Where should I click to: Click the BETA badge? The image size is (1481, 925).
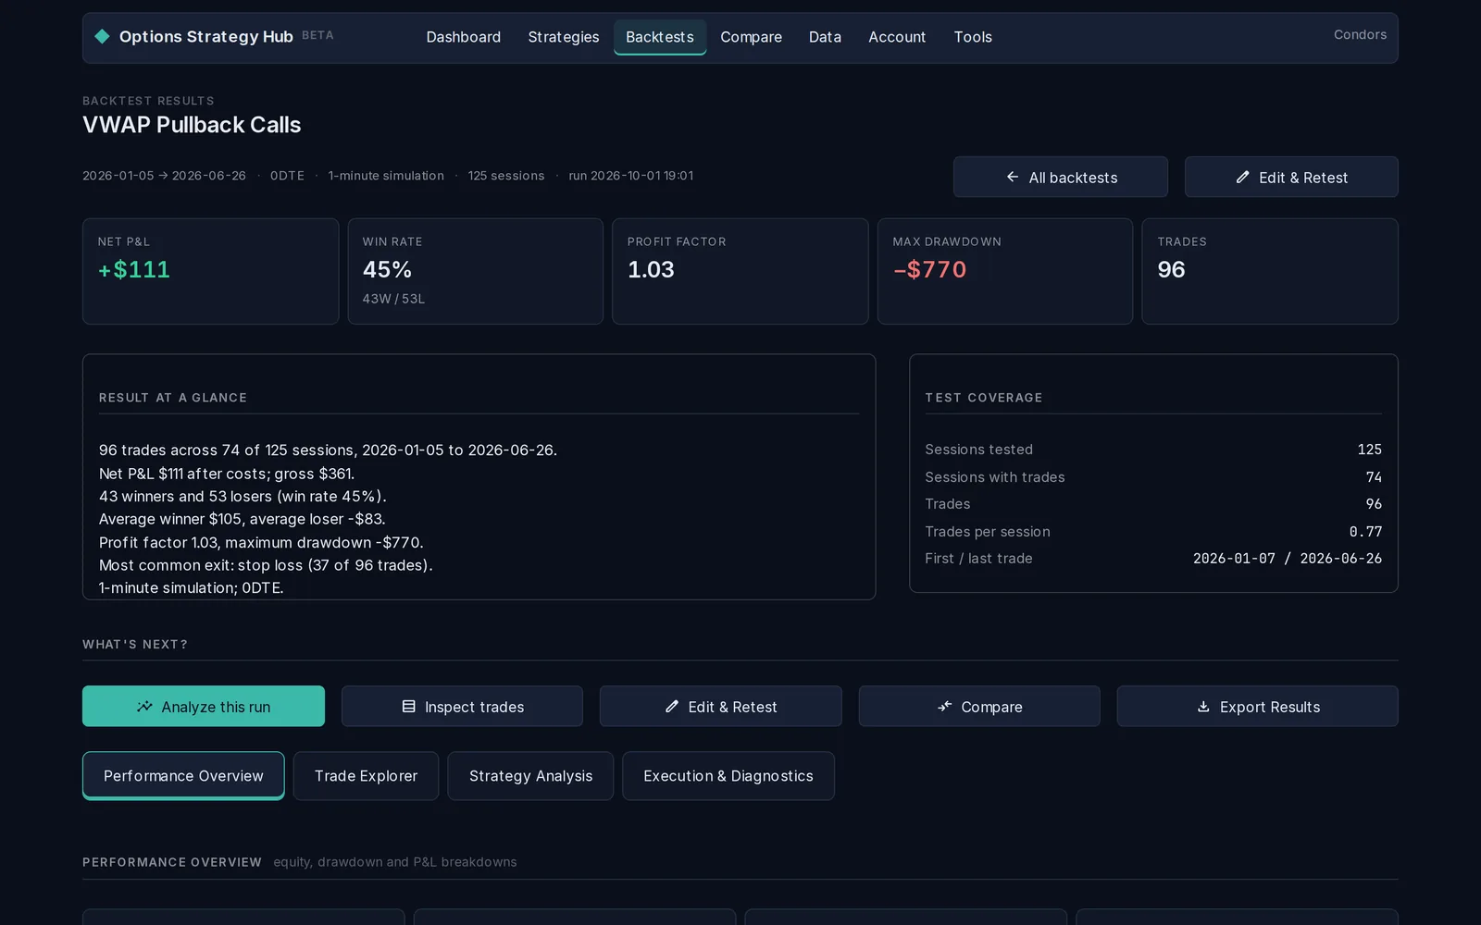(317, 35)
